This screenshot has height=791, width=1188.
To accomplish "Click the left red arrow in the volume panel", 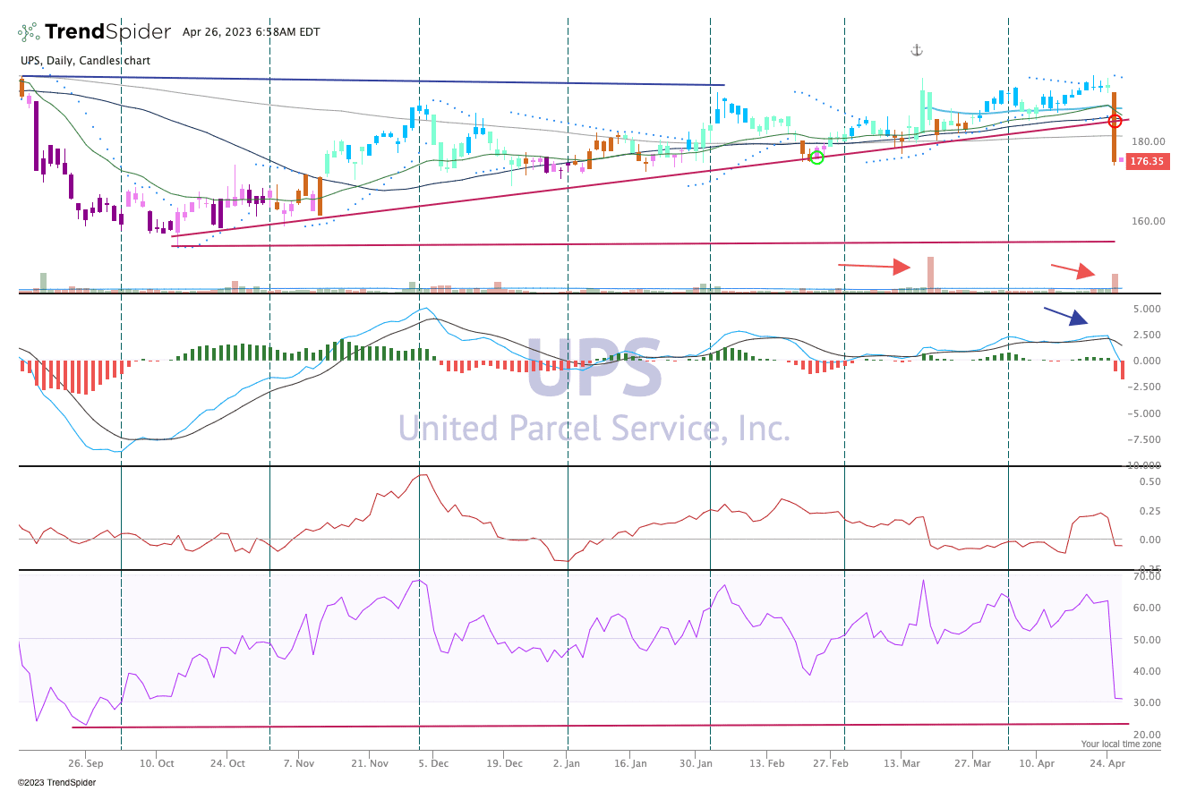I will pos(874,266).
